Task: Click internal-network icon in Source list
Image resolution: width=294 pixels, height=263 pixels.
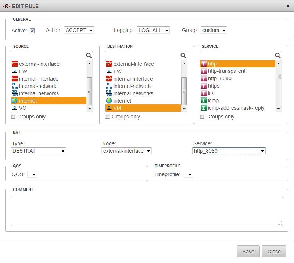Action: [x=15, y=86]
